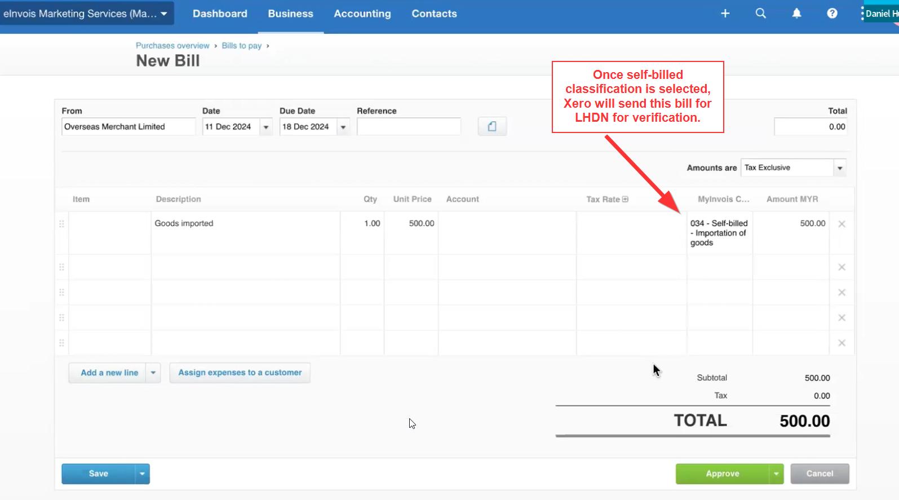Open the Due Date picker dropdown arrow
The image size is (899, 500).
pos(343,127)
